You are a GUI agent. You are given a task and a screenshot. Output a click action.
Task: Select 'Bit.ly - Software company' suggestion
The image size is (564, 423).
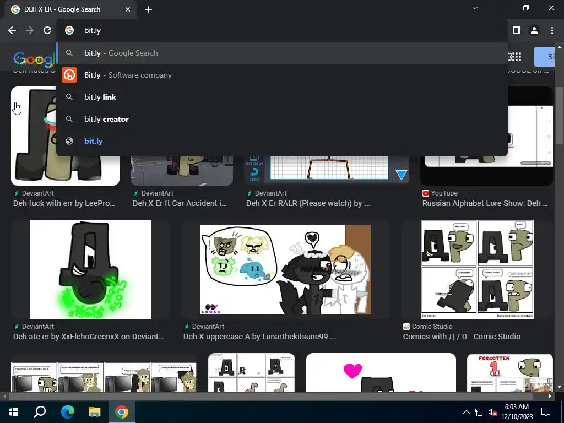point(282,75)
